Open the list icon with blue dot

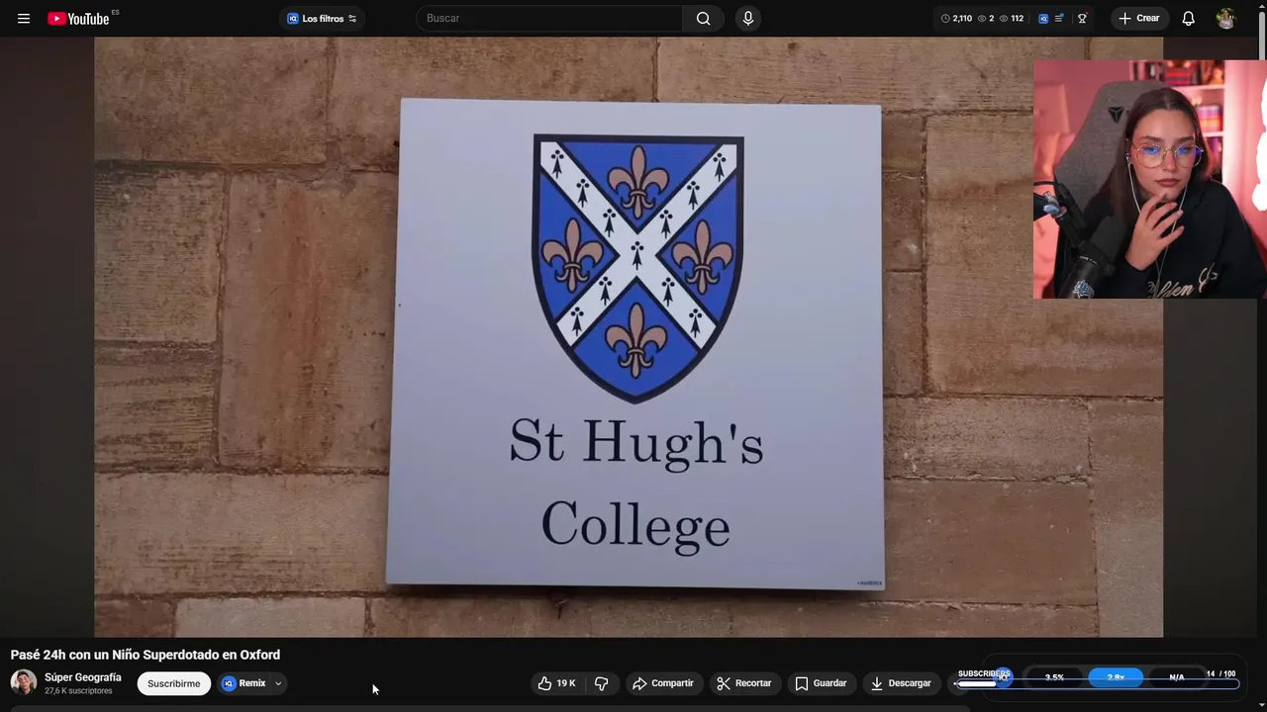click(1059, 18)
